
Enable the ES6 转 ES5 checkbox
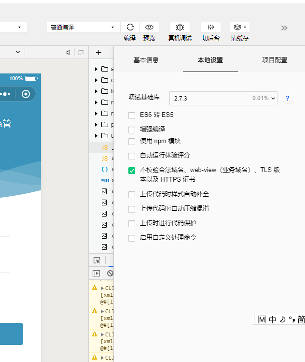(132, 116)
